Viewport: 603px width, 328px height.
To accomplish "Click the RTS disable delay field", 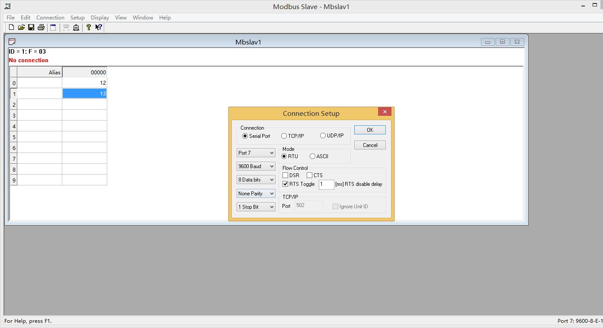I will 327,185.
